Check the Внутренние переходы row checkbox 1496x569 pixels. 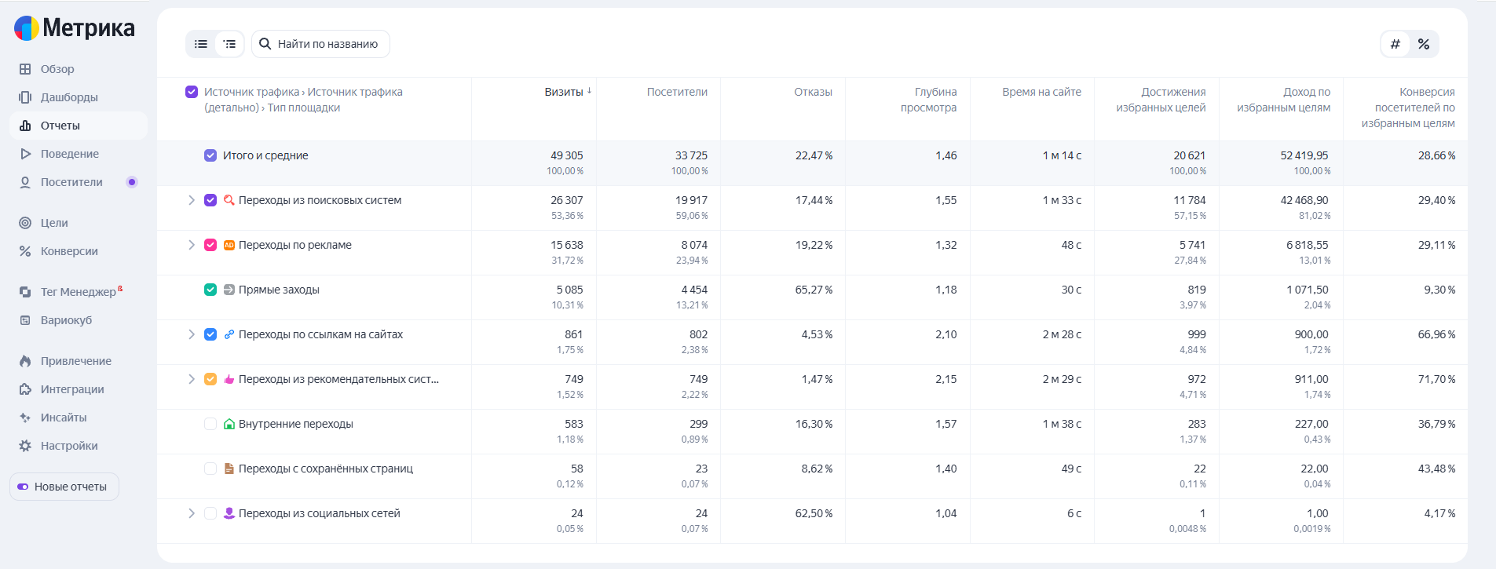pos(210,424)
